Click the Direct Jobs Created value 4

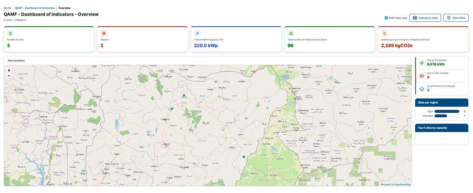[428, 77]
